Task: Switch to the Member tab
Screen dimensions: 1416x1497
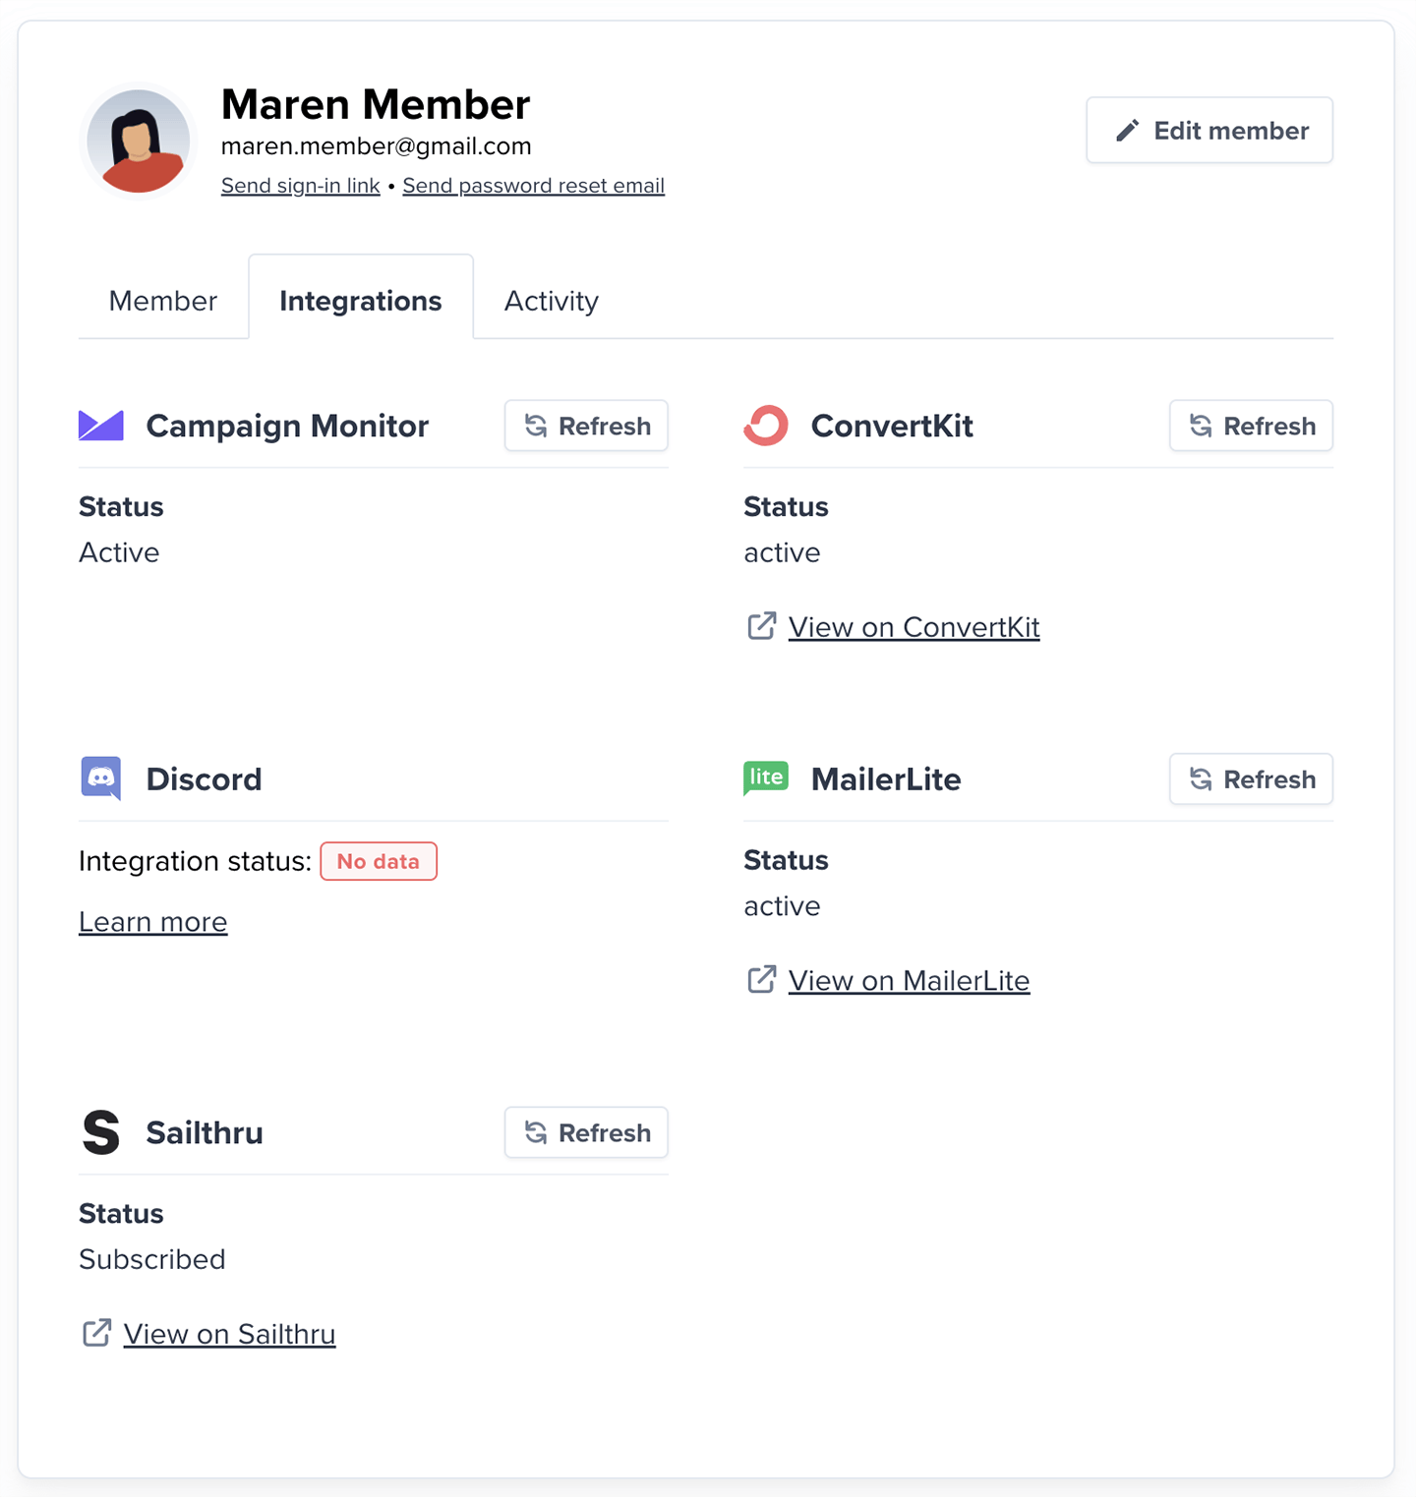Action: tap(163, 300)
